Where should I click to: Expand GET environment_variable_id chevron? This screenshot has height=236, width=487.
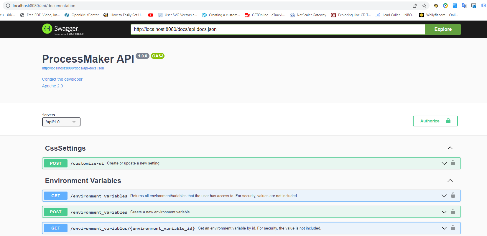[444, 228]
